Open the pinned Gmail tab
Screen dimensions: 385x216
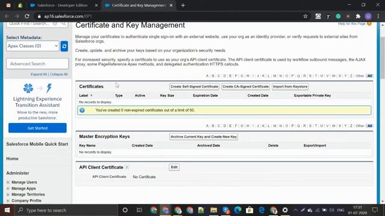coord(8,5)
